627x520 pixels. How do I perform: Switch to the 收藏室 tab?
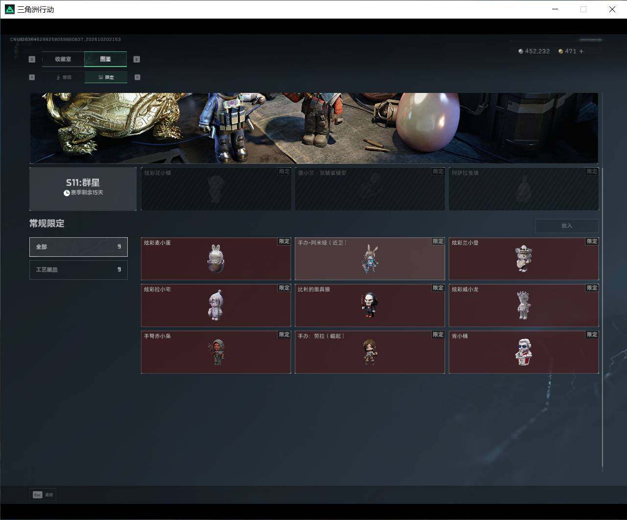[63, 59]
